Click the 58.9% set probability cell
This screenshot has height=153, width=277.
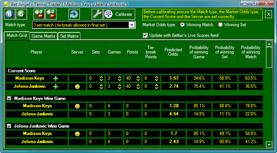225,79
